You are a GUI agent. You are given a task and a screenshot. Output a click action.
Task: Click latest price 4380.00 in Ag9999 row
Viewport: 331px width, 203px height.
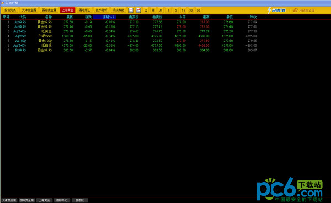67,36
